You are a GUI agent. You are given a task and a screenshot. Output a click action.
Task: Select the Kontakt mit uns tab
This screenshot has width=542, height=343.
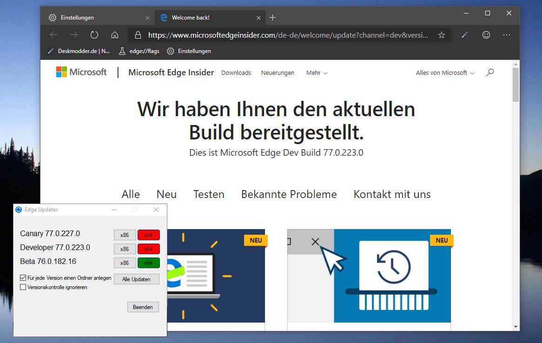pos(392,194)
